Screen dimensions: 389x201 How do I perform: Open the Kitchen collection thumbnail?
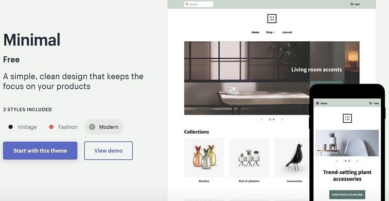204,158
